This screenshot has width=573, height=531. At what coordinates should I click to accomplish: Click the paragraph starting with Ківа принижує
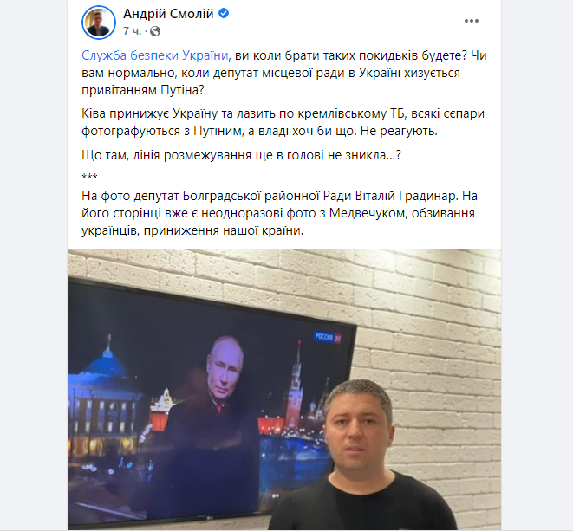[x=283, y=122]
